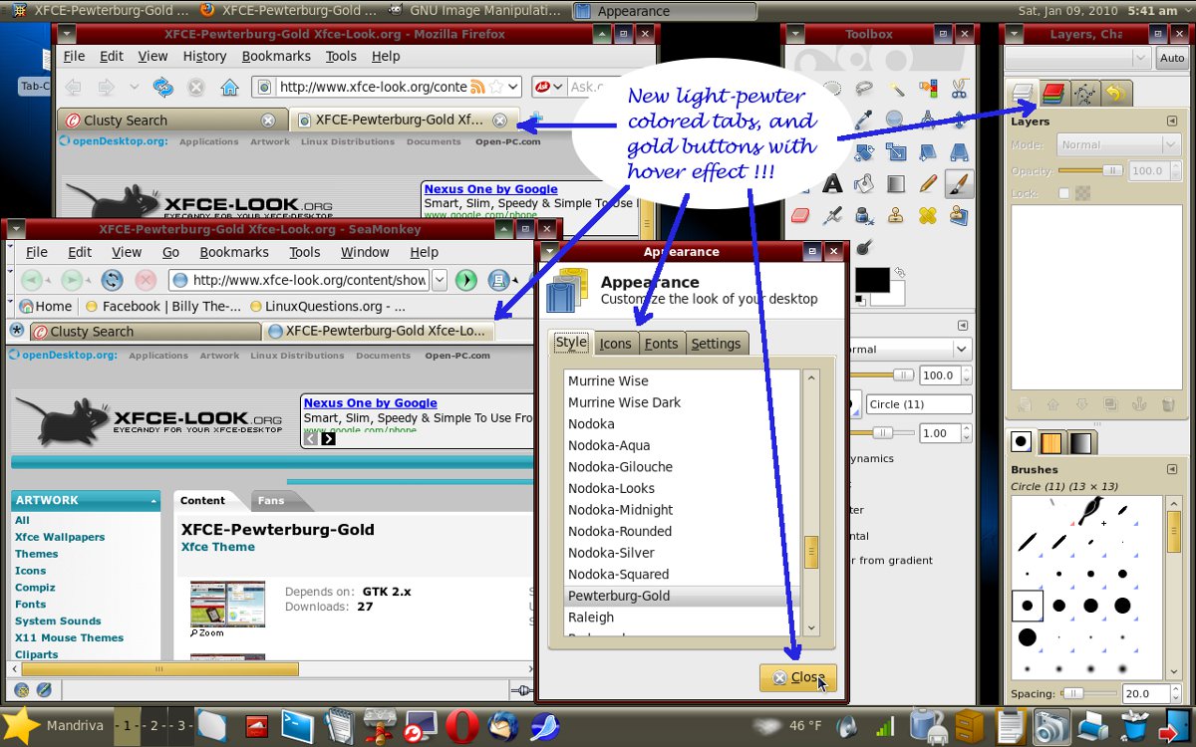Select the Blend gradient tool
This screenshot has width=1196, height=747.
[896, 184]
